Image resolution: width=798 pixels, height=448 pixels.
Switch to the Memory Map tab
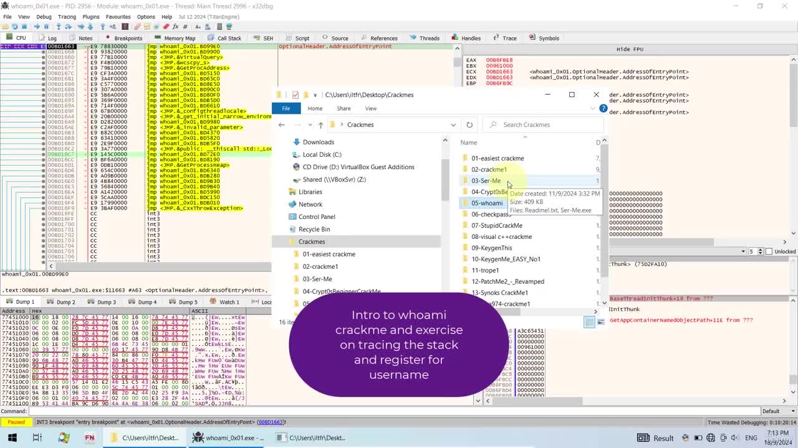click(x=175, y=38)
